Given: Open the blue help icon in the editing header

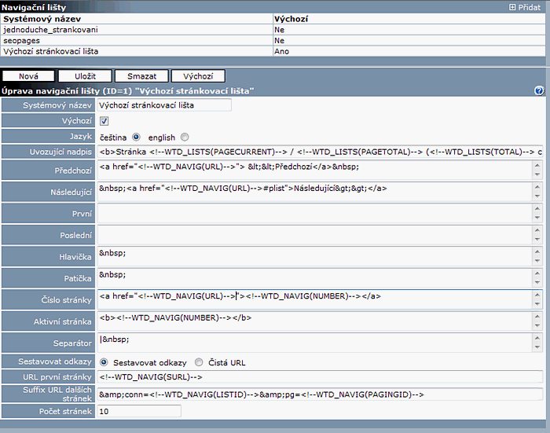Looking at the screenshot, I should tap(539, 90).
